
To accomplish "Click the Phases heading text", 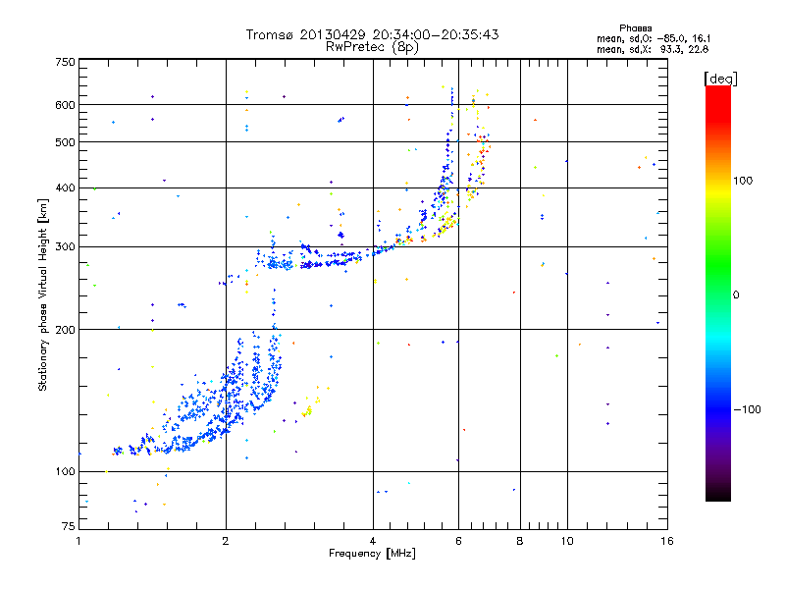I will pyautogui.click(x=635, y=28).
